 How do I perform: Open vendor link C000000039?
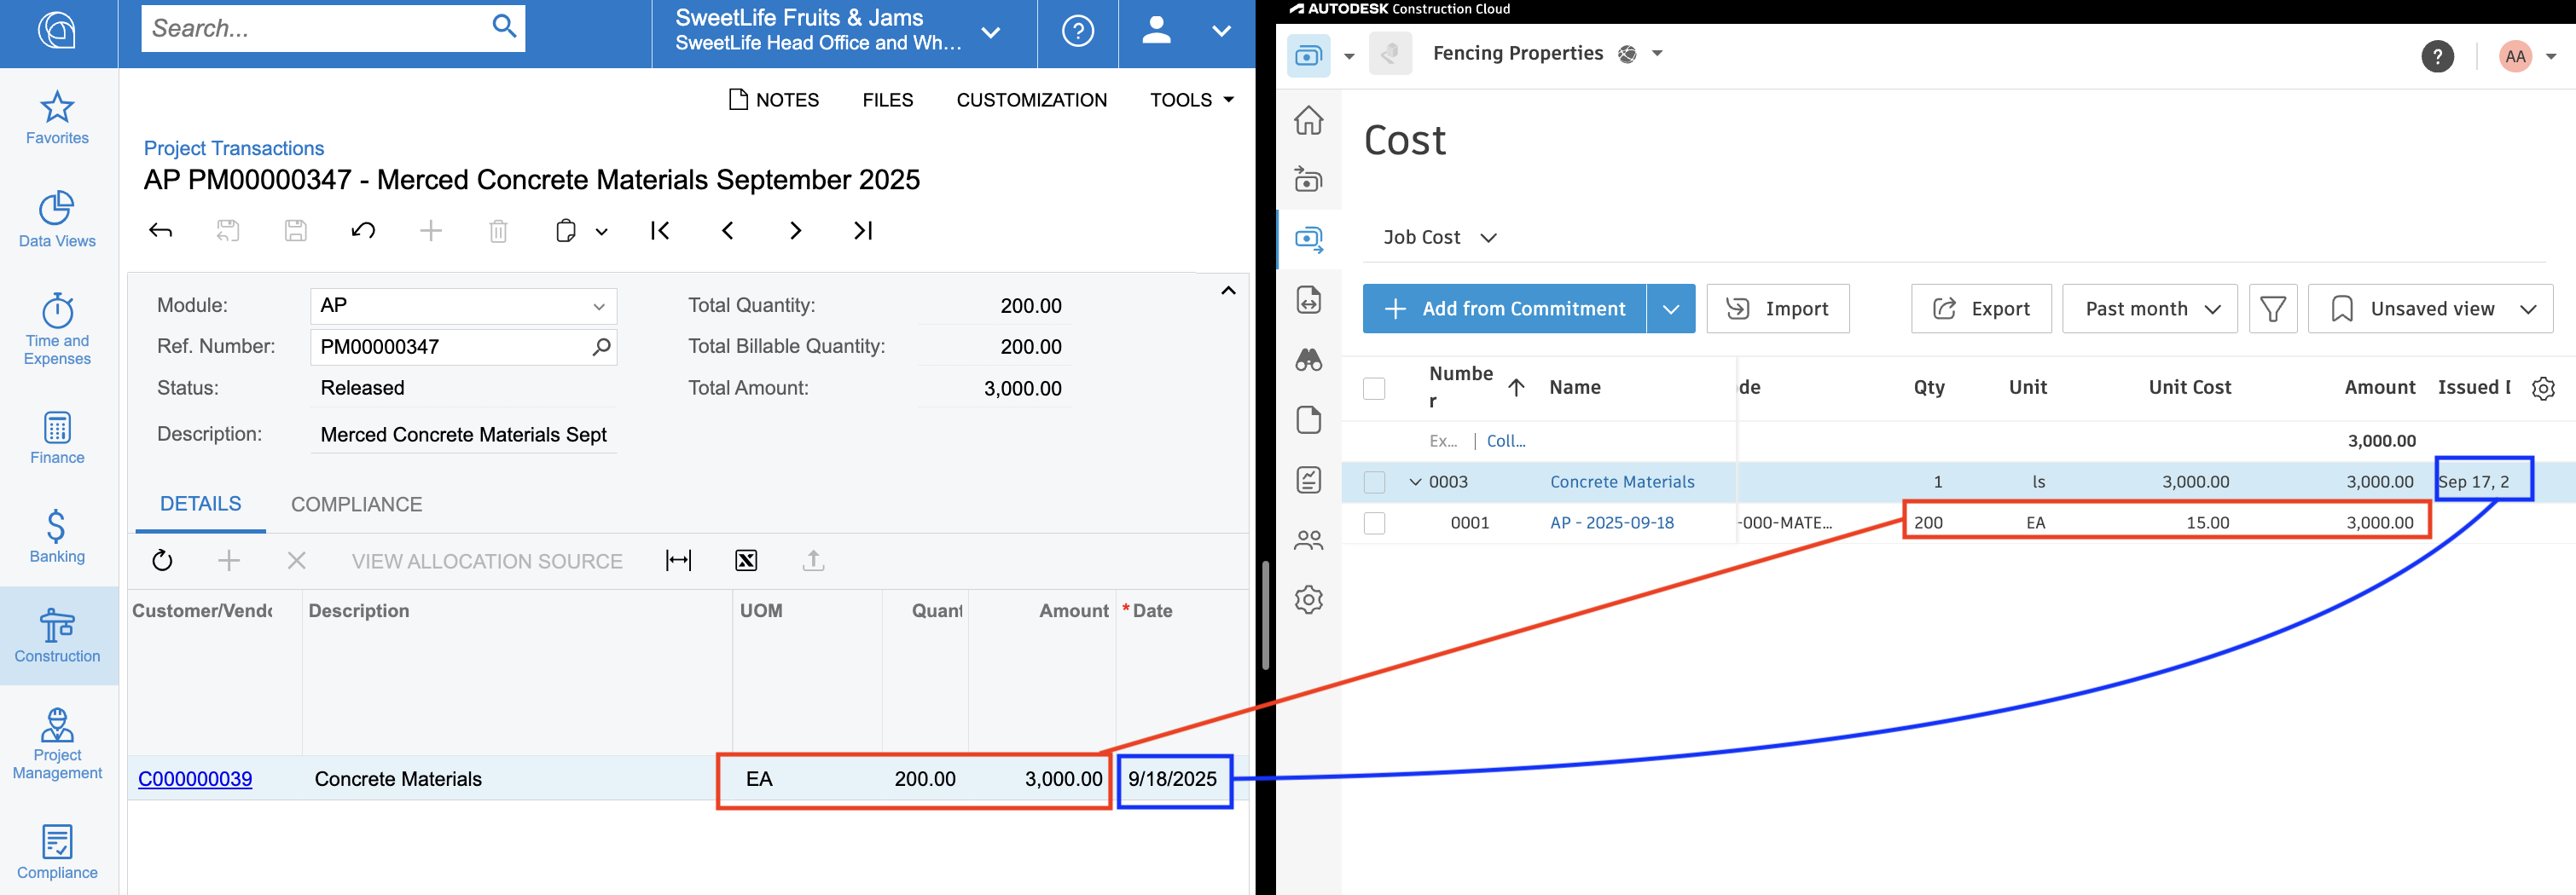[195, 779]
